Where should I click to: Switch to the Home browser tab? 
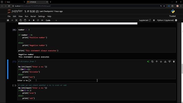pyautogui.click(x=15, y=2)
